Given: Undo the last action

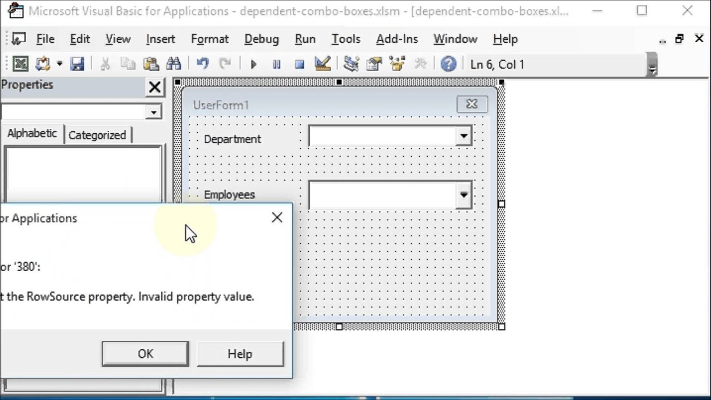Looking at the screenshot, I should pos(202,64).
